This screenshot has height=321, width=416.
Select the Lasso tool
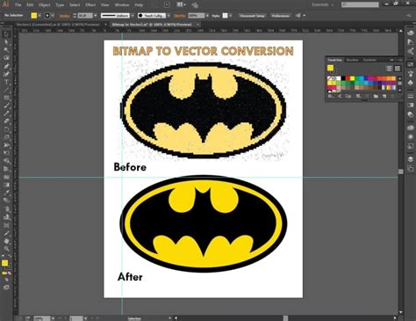tap(6, 58)
